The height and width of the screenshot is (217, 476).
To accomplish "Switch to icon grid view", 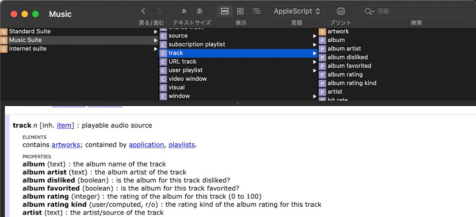I will (x=240, y=11).
